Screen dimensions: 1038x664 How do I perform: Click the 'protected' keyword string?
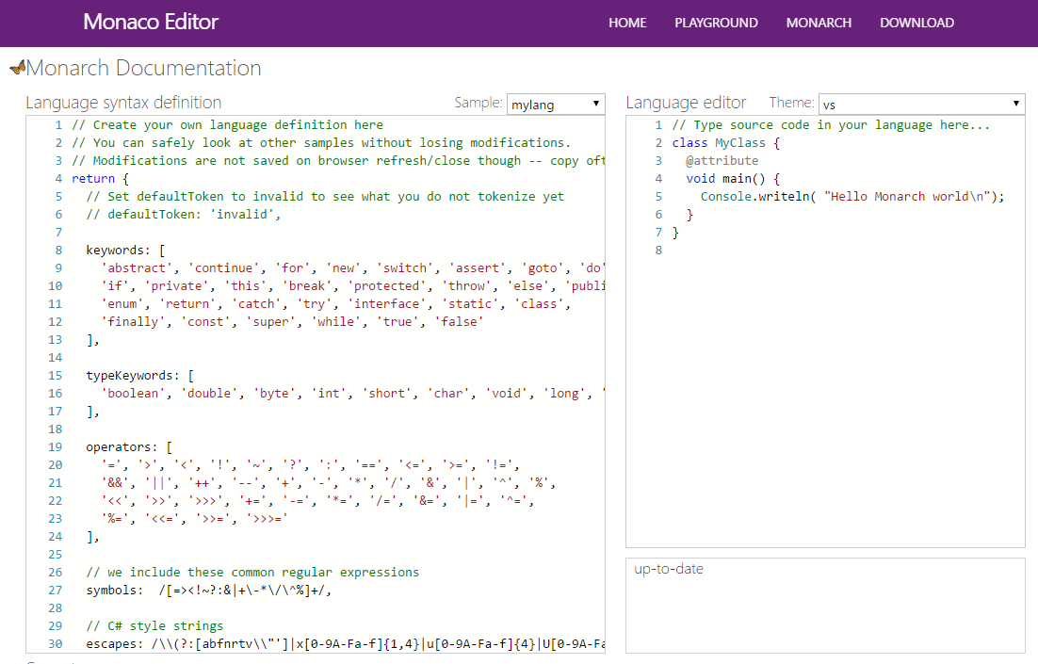point(386,286)
